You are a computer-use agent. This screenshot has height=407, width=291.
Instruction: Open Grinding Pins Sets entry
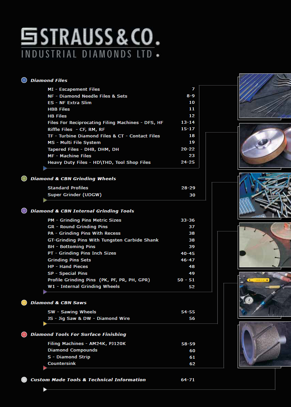click(69, 260)
